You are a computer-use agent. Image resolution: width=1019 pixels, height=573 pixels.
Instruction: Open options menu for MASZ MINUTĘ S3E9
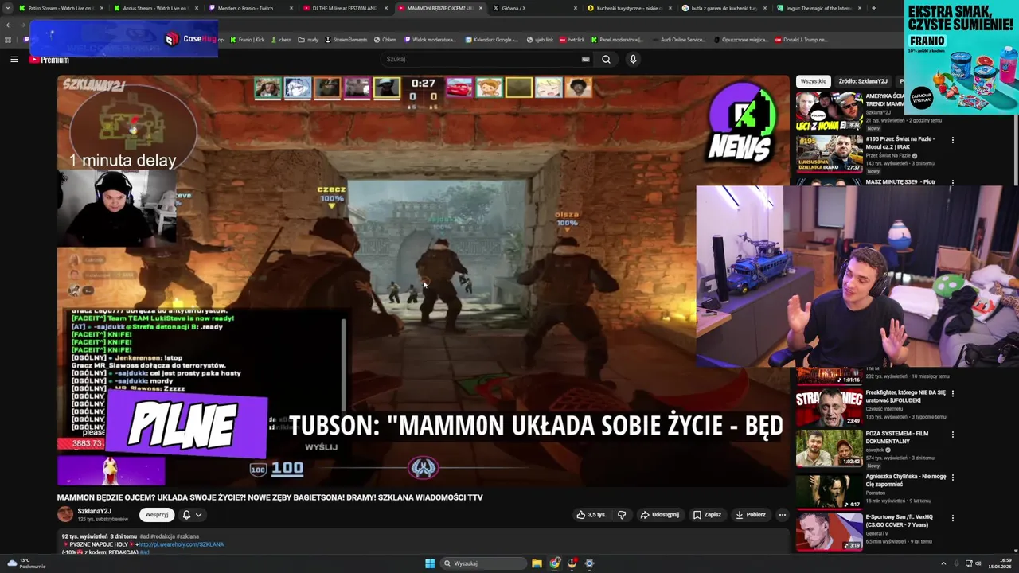(x=952, y=182)
